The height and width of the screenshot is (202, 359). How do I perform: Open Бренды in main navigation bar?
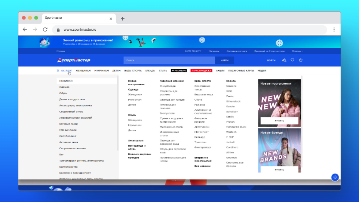[150, 71]
